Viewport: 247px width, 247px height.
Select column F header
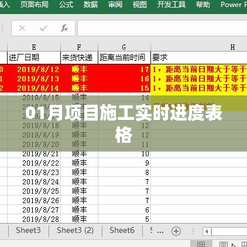click(x=79, y=47)
